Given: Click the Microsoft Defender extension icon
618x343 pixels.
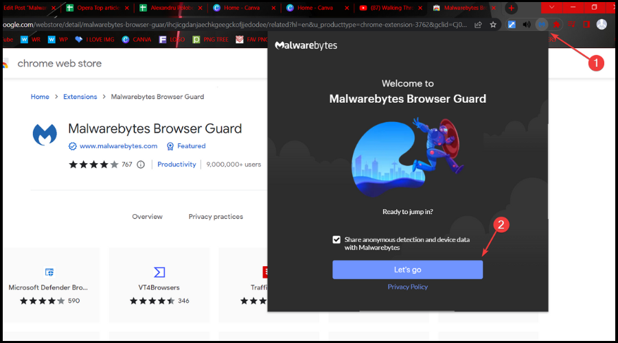Looking at the screenshot, I should [49, 272].
